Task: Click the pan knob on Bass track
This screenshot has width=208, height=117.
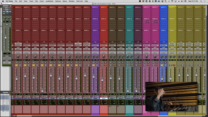Action: coord(104,57)
